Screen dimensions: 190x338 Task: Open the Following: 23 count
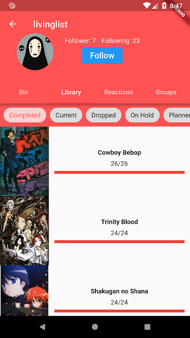[x=121, y=41]
